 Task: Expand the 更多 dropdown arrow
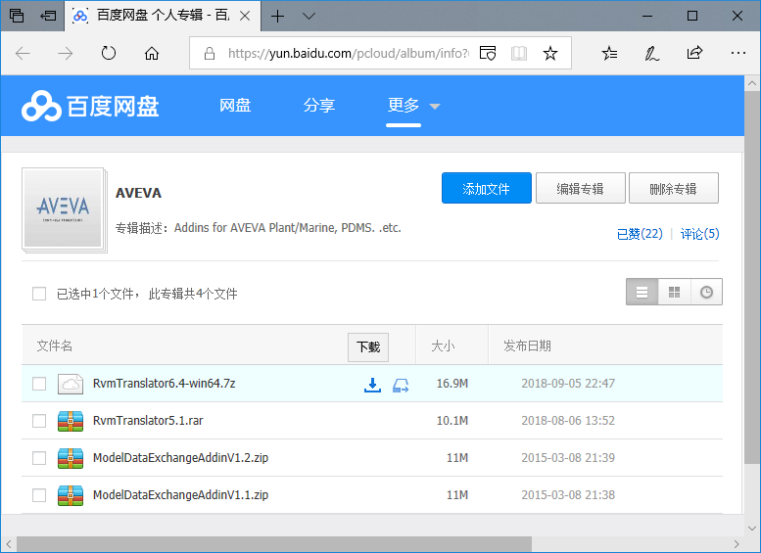(x=435, y=107)
